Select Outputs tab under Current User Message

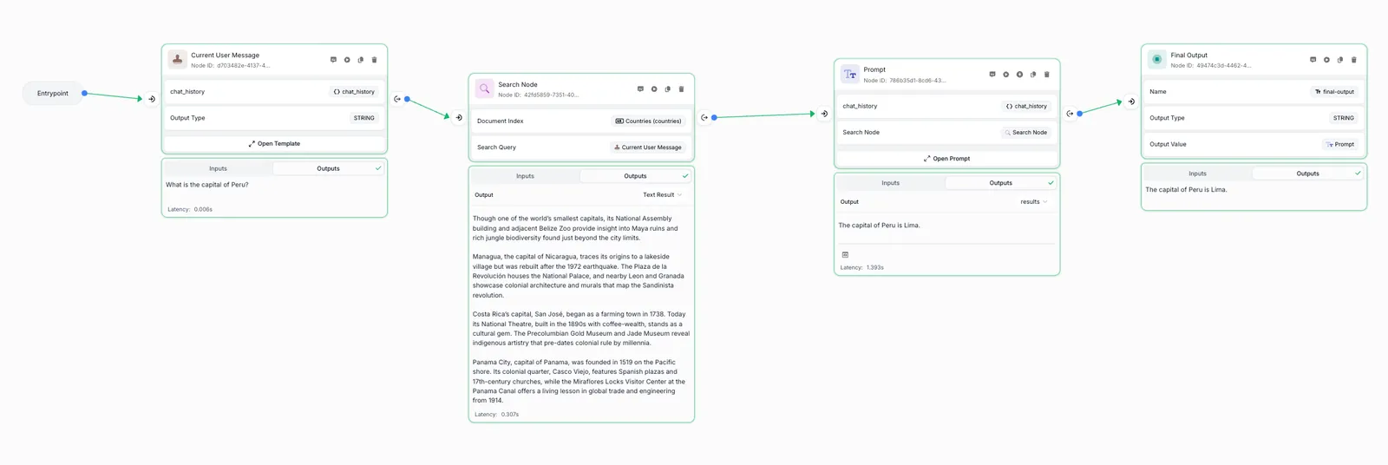coord(328,168)
